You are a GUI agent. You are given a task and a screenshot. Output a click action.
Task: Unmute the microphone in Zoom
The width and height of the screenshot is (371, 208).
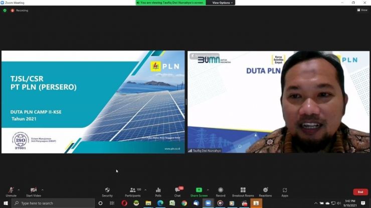(x=11, y=192)
